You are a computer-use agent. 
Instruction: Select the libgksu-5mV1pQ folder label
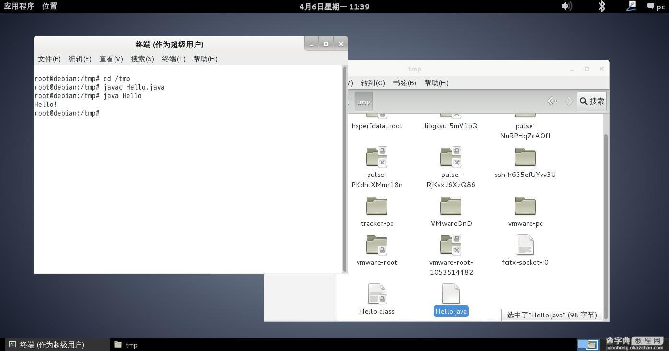point(451,126)
